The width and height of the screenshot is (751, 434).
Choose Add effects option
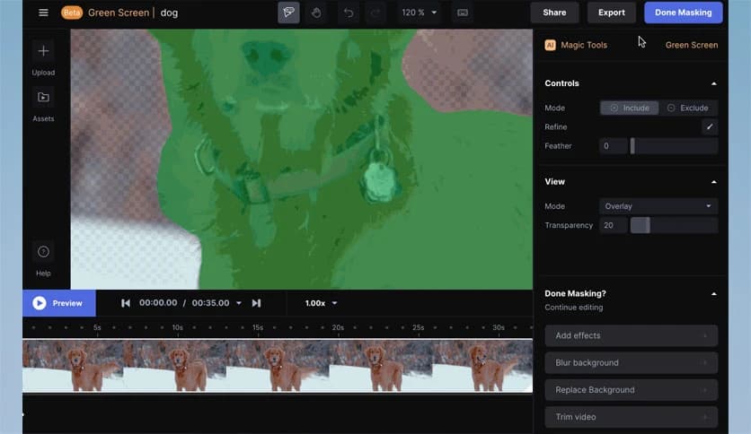click(631, 335)
